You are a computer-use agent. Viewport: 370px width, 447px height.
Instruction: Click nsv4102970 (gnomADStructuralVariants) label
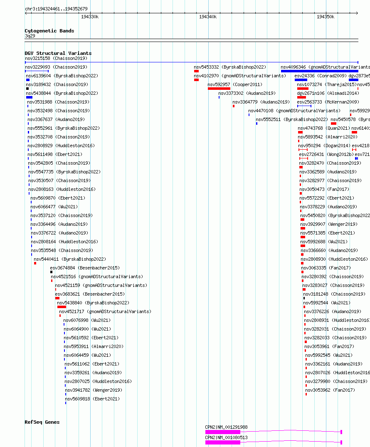pyautogui.click(x=240, y=76)
